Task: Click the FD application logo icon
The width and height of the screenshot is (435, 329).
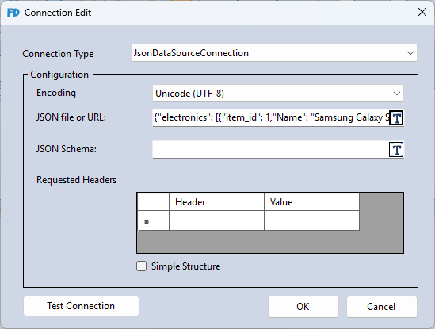Action: click(13, 13)
